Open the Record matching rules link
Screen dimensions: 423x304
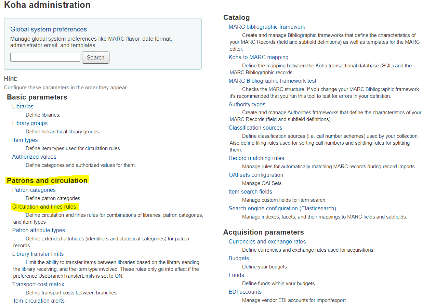(256, 158)
